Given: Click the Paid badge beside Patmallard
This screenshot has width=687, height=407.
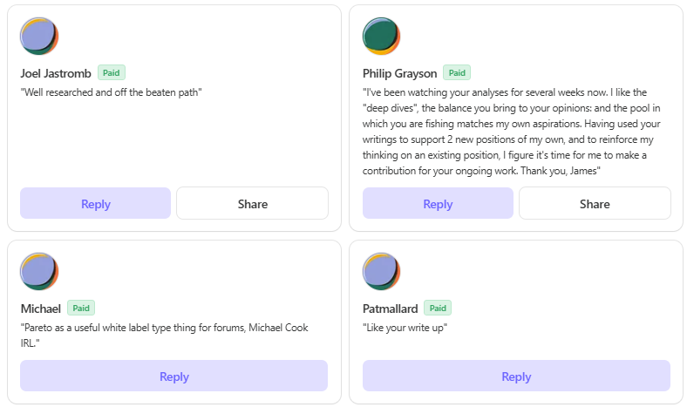Looking at the screenshot, I should [438, 308].
